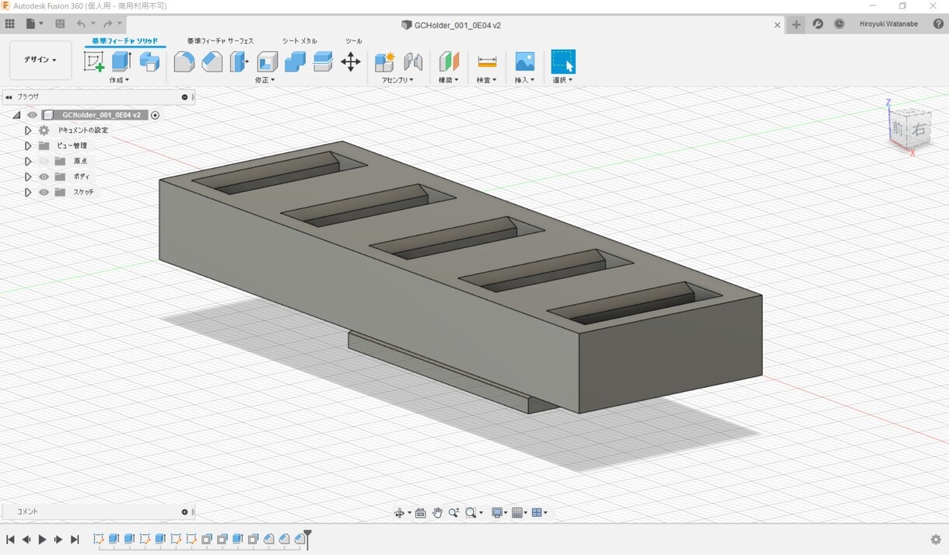Click the activate-component radio button on root
This screenshot has width=949, height=555.
click(155, 115)
